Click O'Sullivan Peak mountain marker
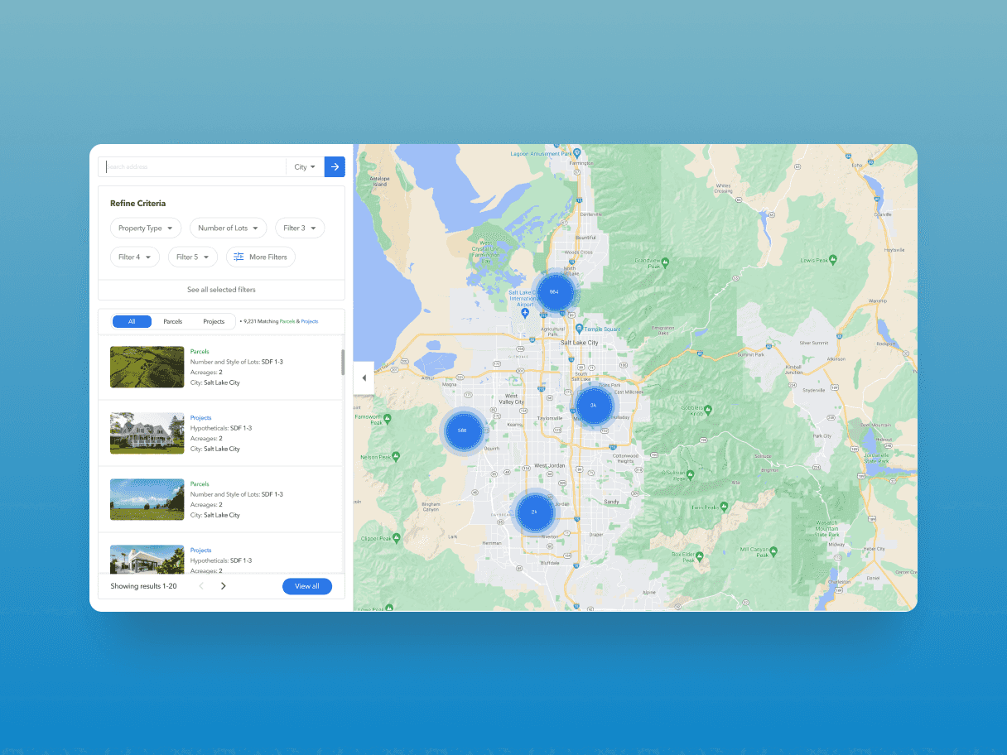This screenshot has width=1007, height=755. coord(690,475)
